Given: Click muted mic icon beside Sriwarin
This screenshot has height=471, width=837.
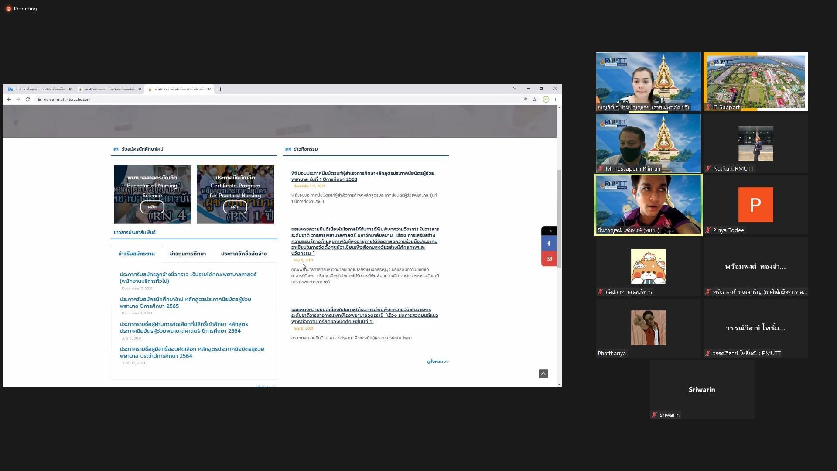Looking at the screenshot, I should 654,415.
